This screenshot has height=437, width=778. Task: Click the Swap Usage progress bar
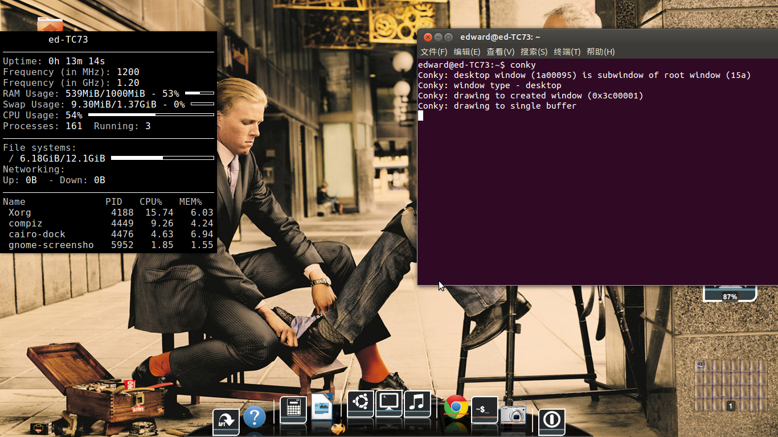[x=202, y=104]
